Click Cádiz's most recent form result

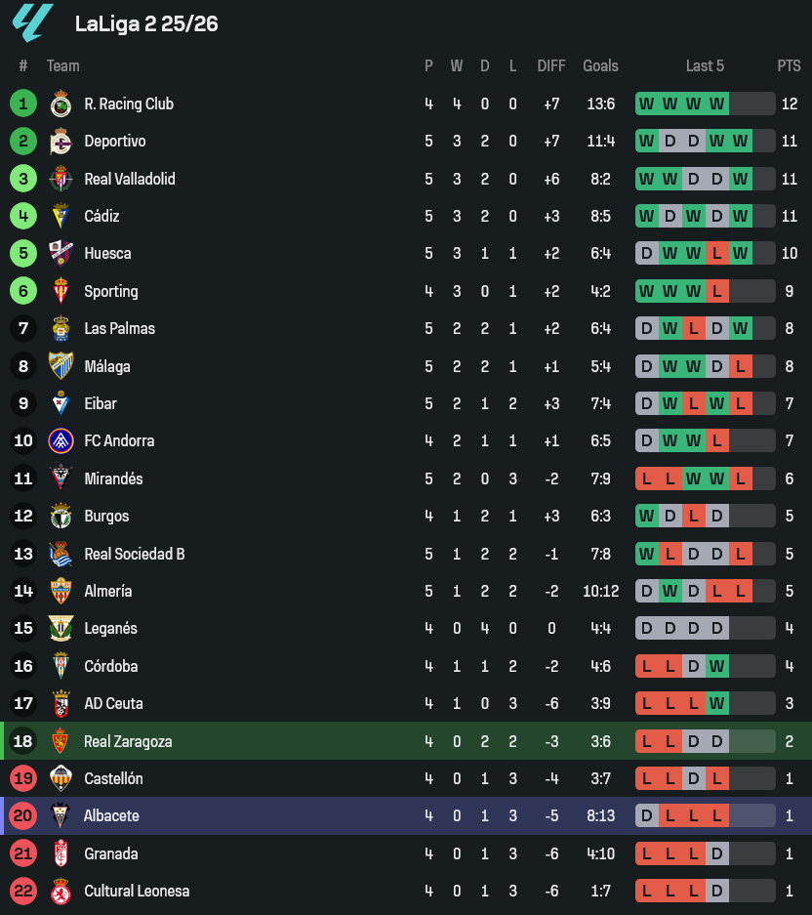click(741, 216)
